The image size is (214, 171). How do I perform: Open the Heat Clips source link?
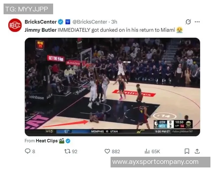pos(47,141)
